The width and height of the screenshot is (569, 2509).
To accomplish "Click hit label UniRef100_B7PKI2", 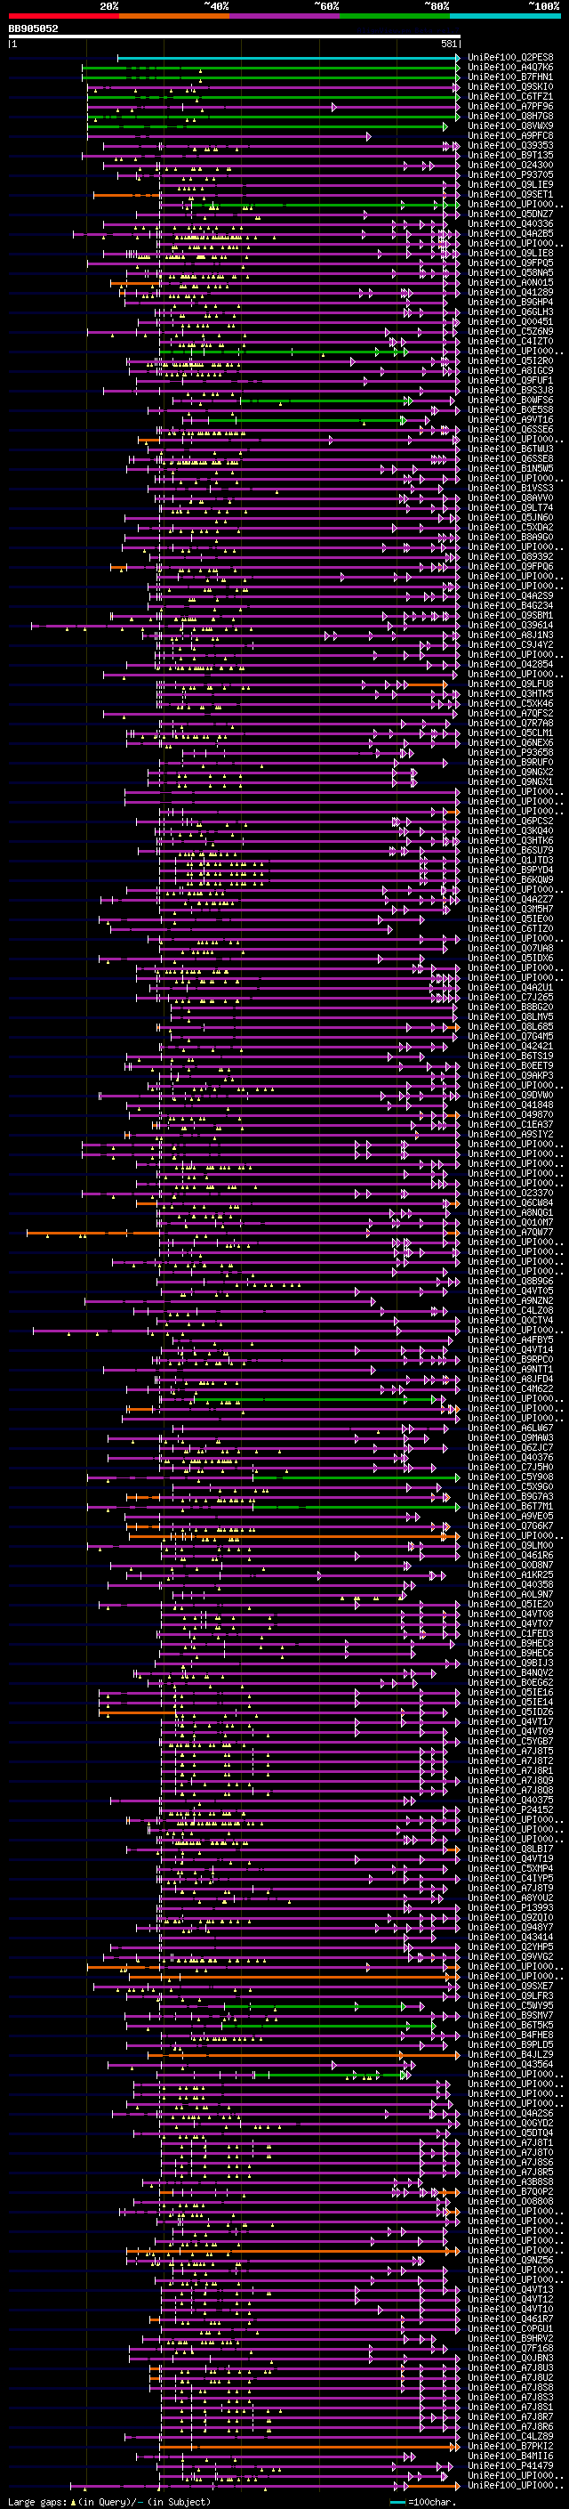I will coord(510,2446).
